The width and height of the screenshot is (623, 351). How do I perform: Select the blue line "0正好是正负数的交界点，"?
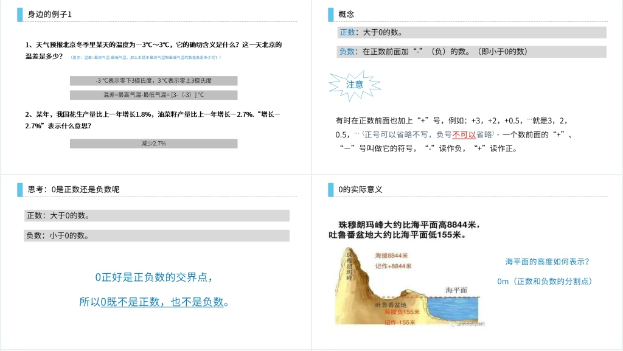pos(154,277)
